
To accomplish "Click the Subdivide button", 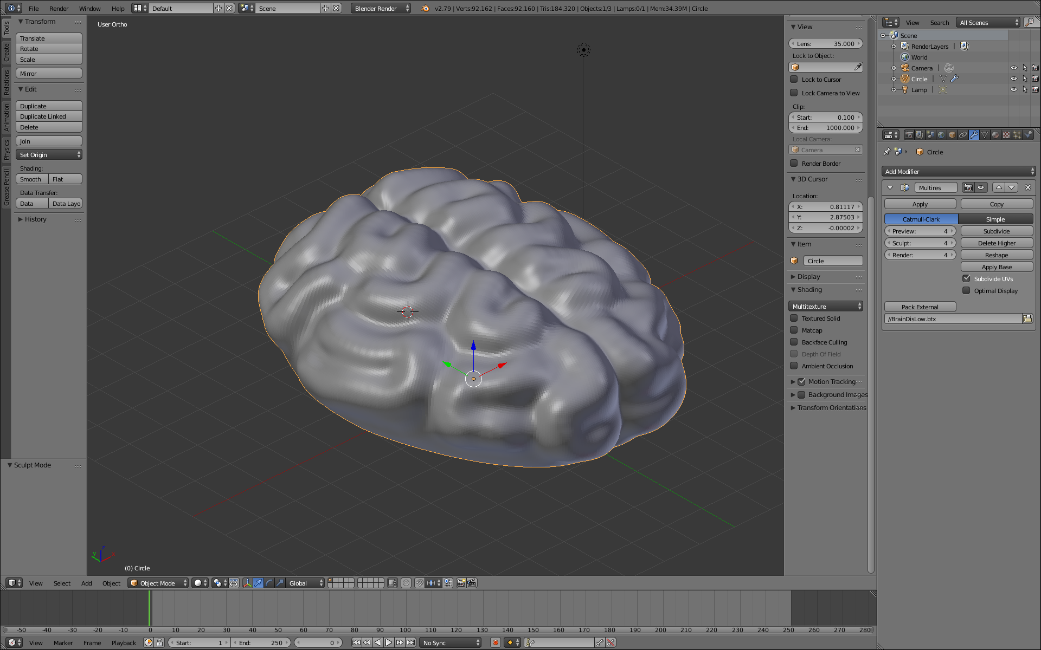I will click(997, 231).
